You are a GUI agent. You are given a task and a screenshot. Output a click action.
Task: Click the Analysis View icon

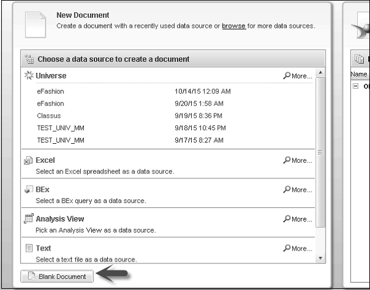(x=28, y=218)
